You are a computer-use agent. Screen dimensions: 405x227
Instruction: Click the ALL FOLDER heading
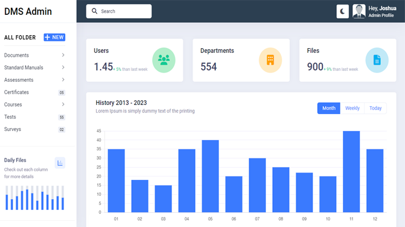pyautogui.click(x=20, y=37)
